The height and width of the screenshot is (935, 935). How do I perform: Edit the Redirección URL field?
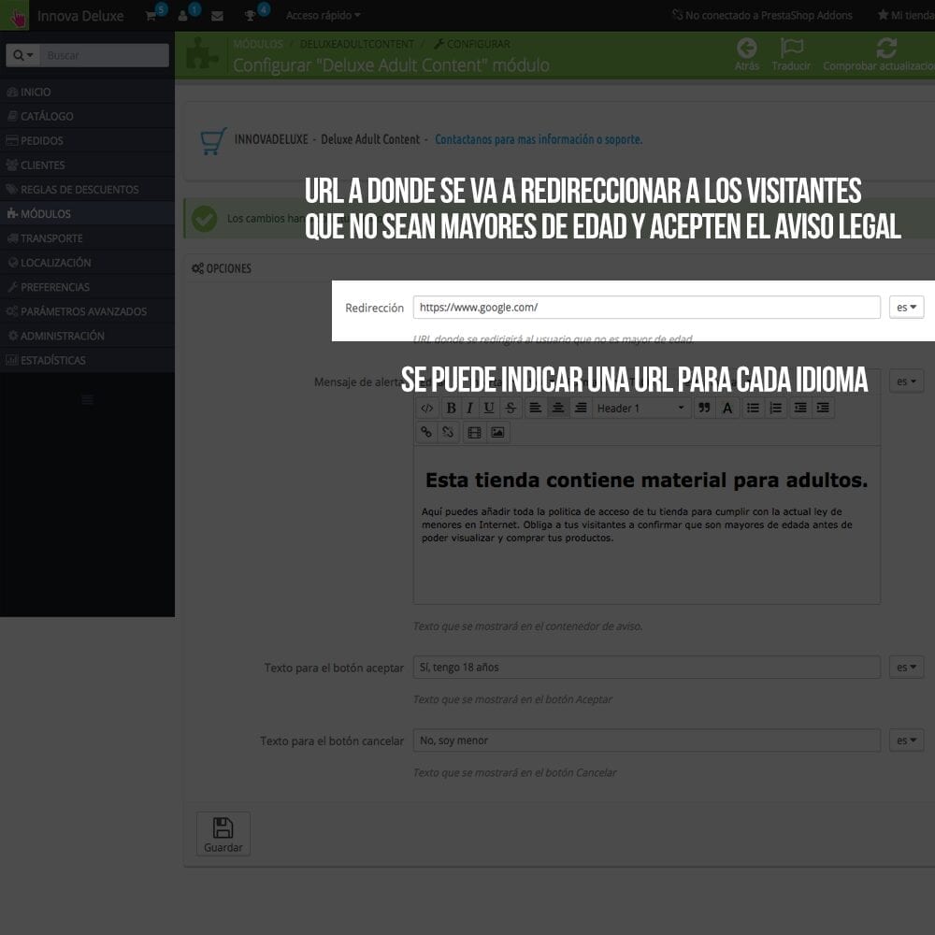646,307
